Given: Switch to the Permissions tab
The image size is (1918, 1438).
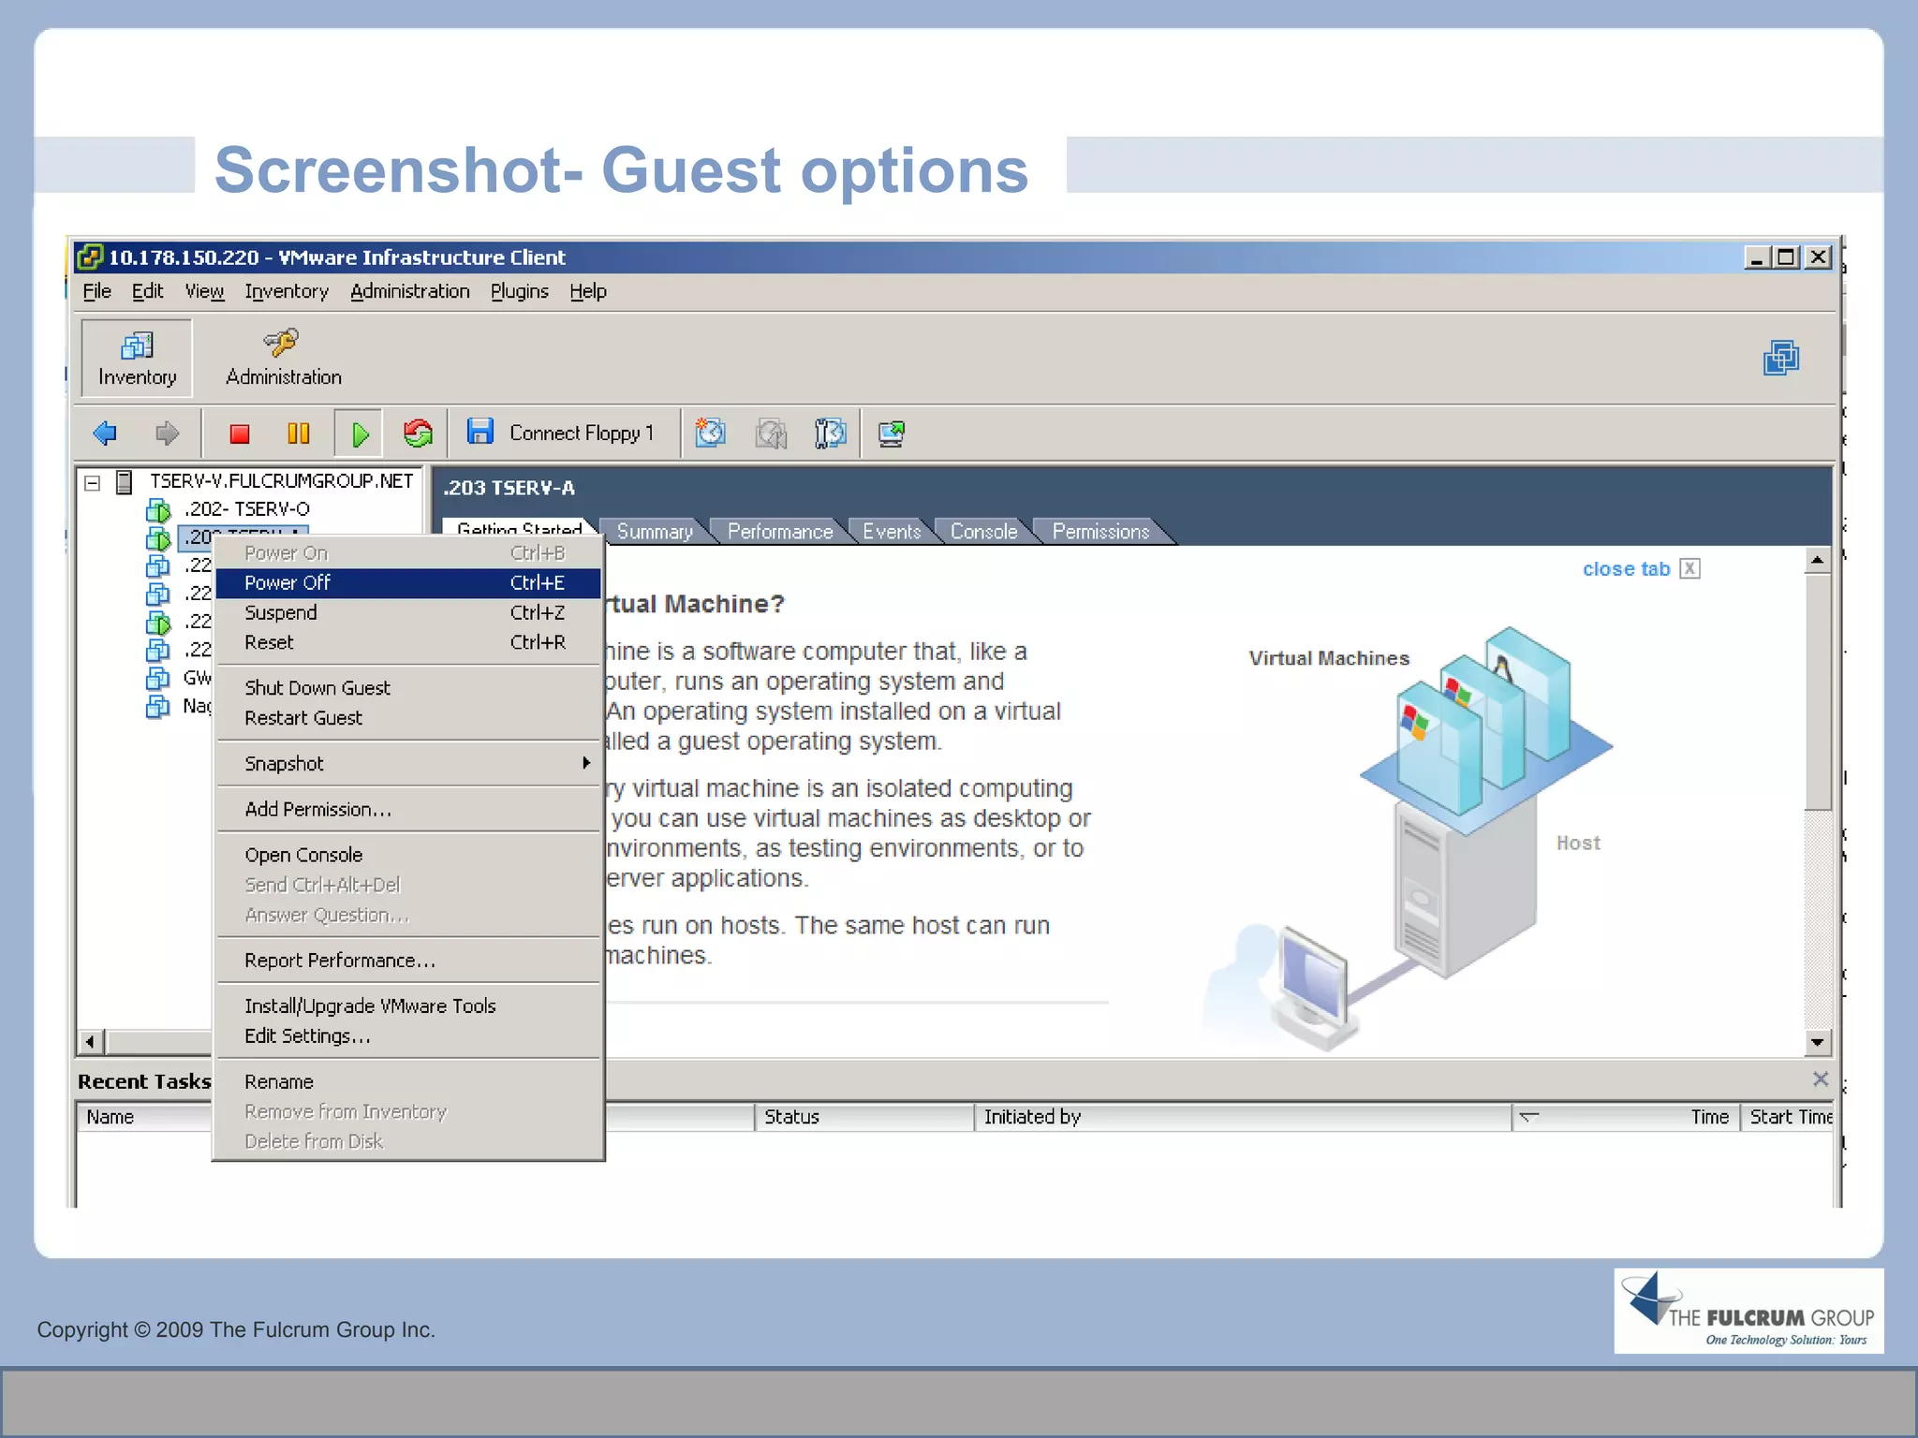Looking at the screenshot, I should click(x=1100, y=532).
